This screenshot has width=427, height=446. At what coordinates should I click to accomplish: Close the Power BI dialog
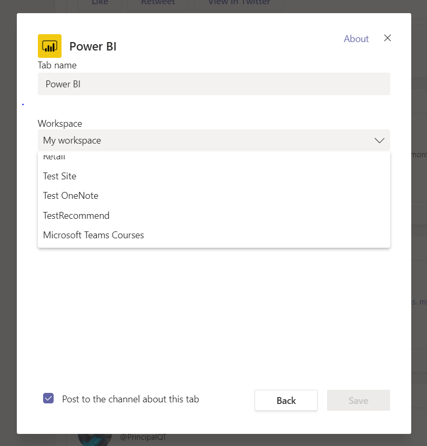pyautogui.click(x=388, y=38)
